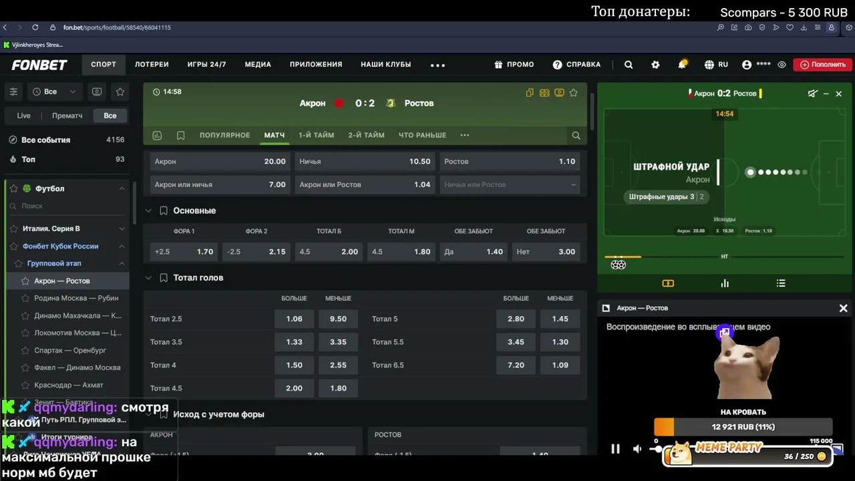Click the copy windows icon in match header
This screenshot has width=855, height=481.
530,93
